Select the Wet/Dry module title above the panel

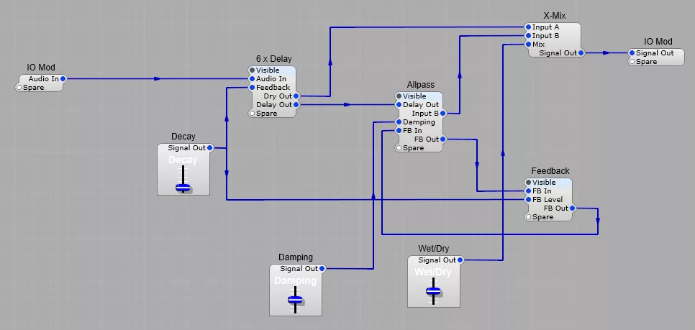434,249
